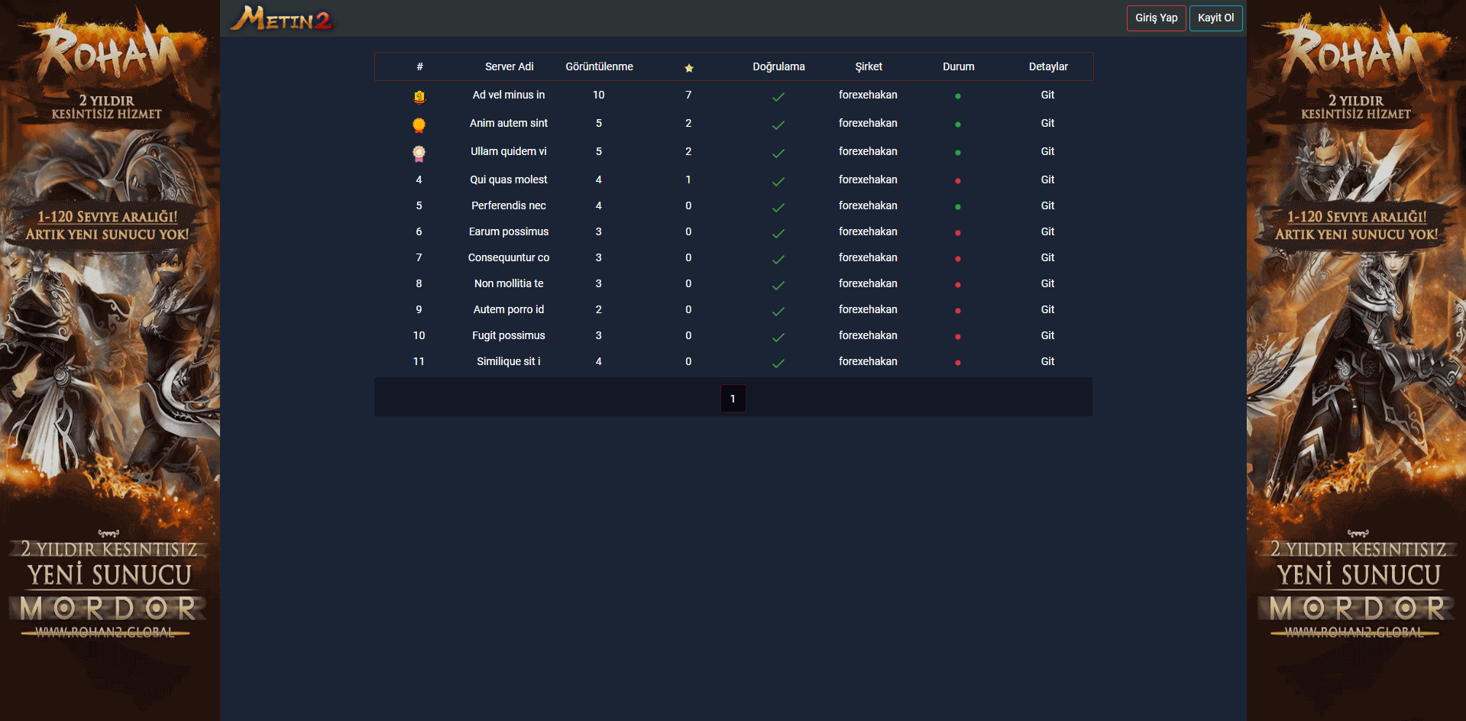Click verification checkmark for Ullam quidem vi
1466x721 pixels.
778,154
